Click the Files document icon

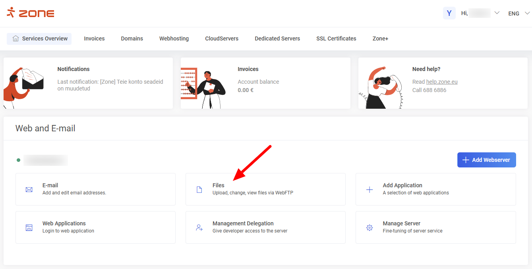click(x=199, y=189)
